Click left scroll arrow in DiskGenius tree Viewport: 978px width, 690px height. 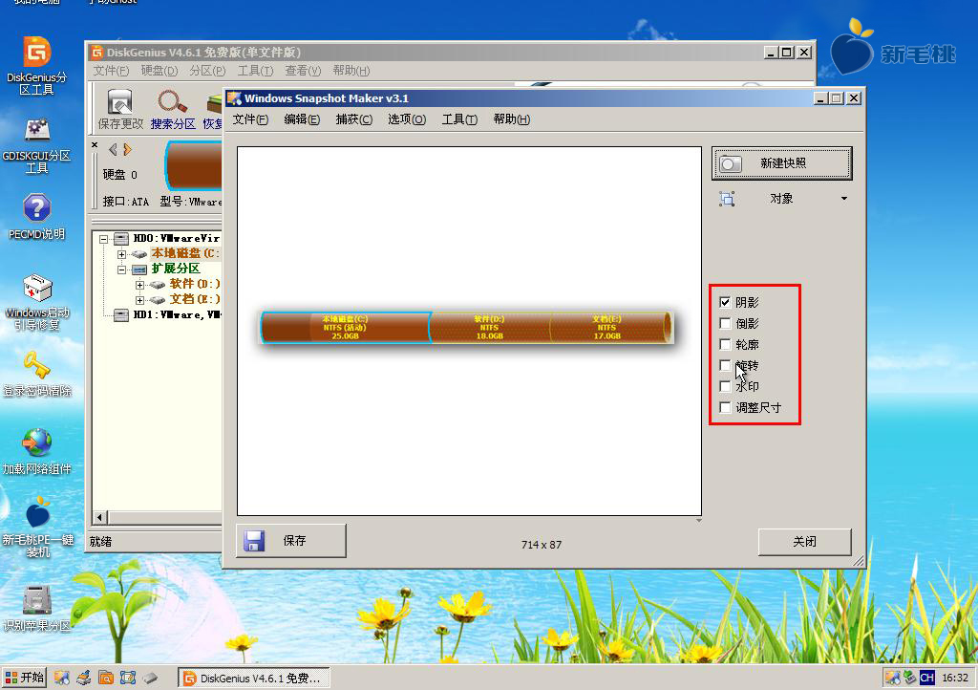pos(99,517)
